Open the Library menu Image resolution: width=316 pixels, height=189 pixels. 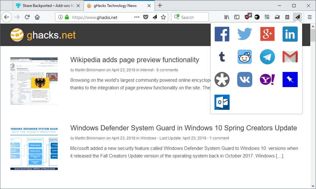click(227, 17)
